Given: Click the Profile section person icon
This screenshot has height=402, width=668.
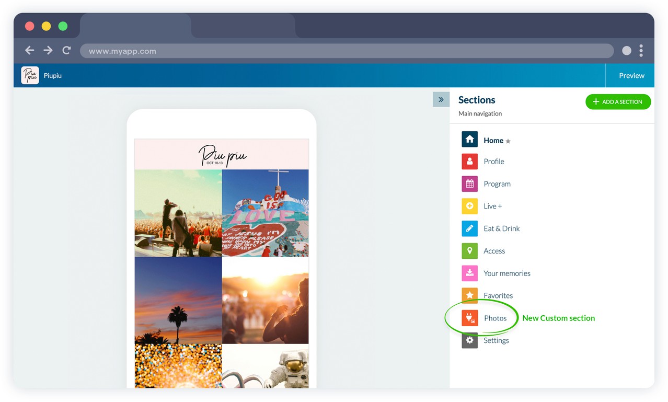Looking at the screenshot, I should pyautogui.click(x=469, y=162).
